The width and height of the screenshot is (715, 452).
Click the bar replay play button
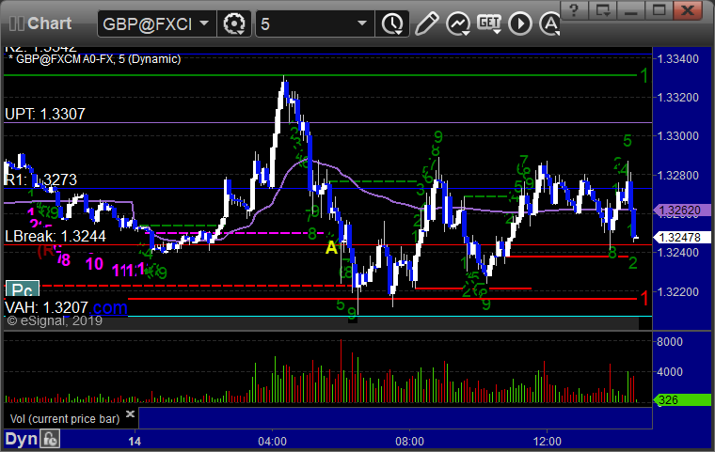tap(520, 23)
